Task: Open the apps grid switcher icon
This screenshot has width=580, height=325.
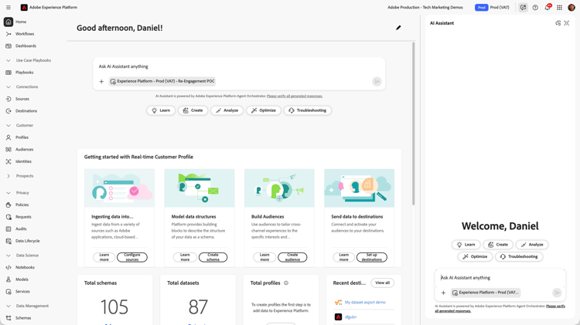Action: 559,8
